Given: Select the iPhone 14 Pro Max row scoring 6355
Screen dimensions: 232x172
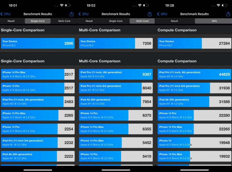Looking at the screenshot, I should click(x=116, y=129).
